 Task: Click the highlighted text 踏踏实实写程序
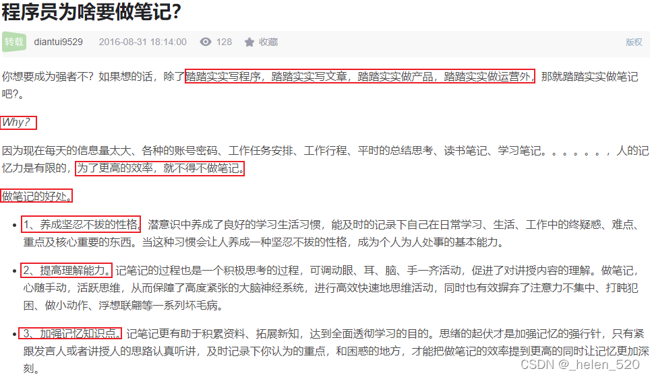tap(223, 77)
